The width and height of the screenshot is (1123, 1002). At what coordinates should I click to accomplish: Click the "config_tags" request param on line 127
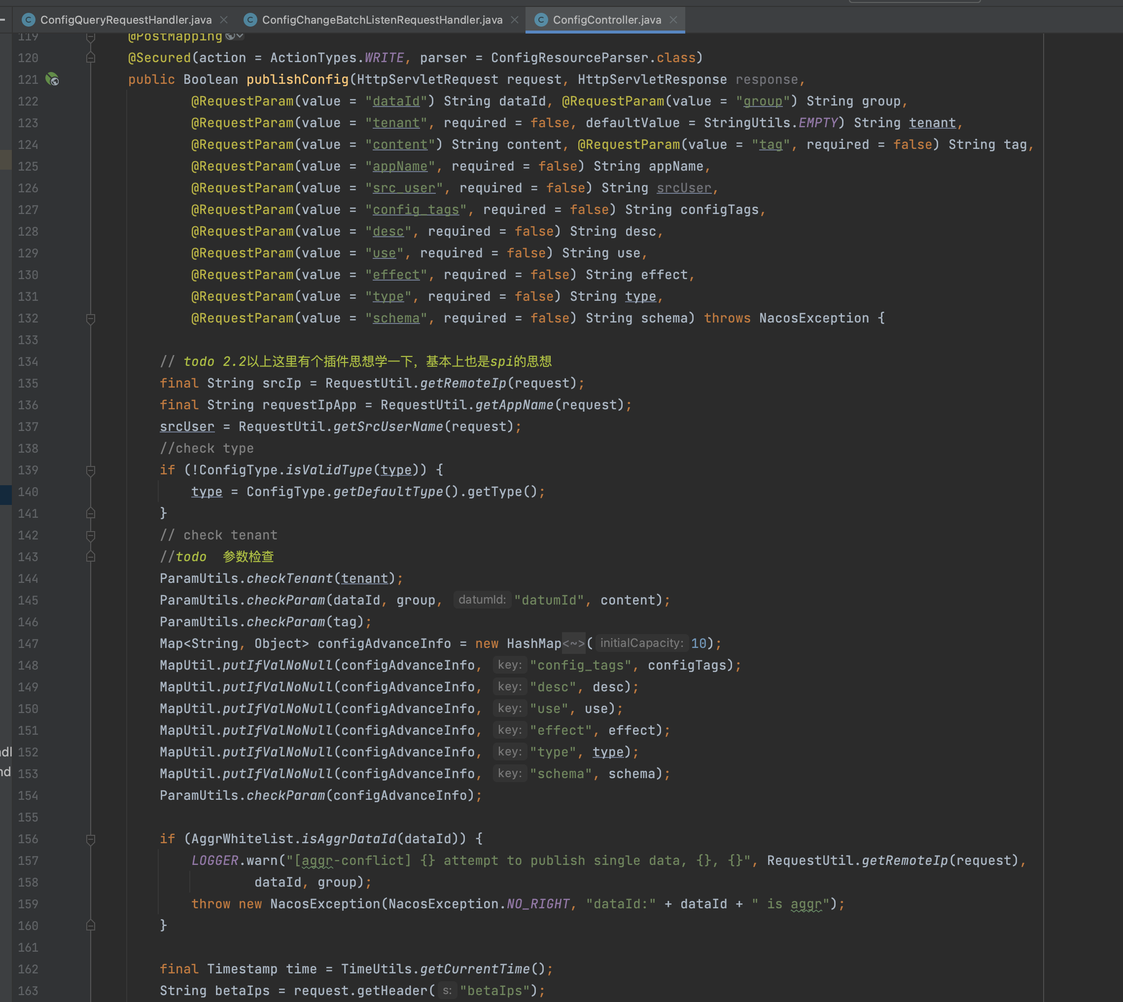point(416,210)
